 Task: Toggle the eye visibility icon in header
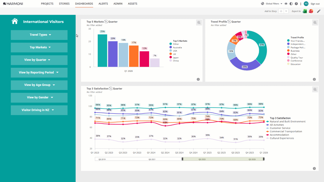(x=286, y=4)
